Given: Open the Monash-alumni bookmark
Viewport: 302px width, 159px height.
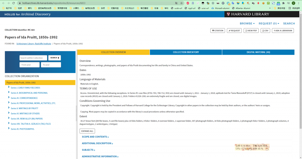Looking at the screenshot, I should point(221,8).
